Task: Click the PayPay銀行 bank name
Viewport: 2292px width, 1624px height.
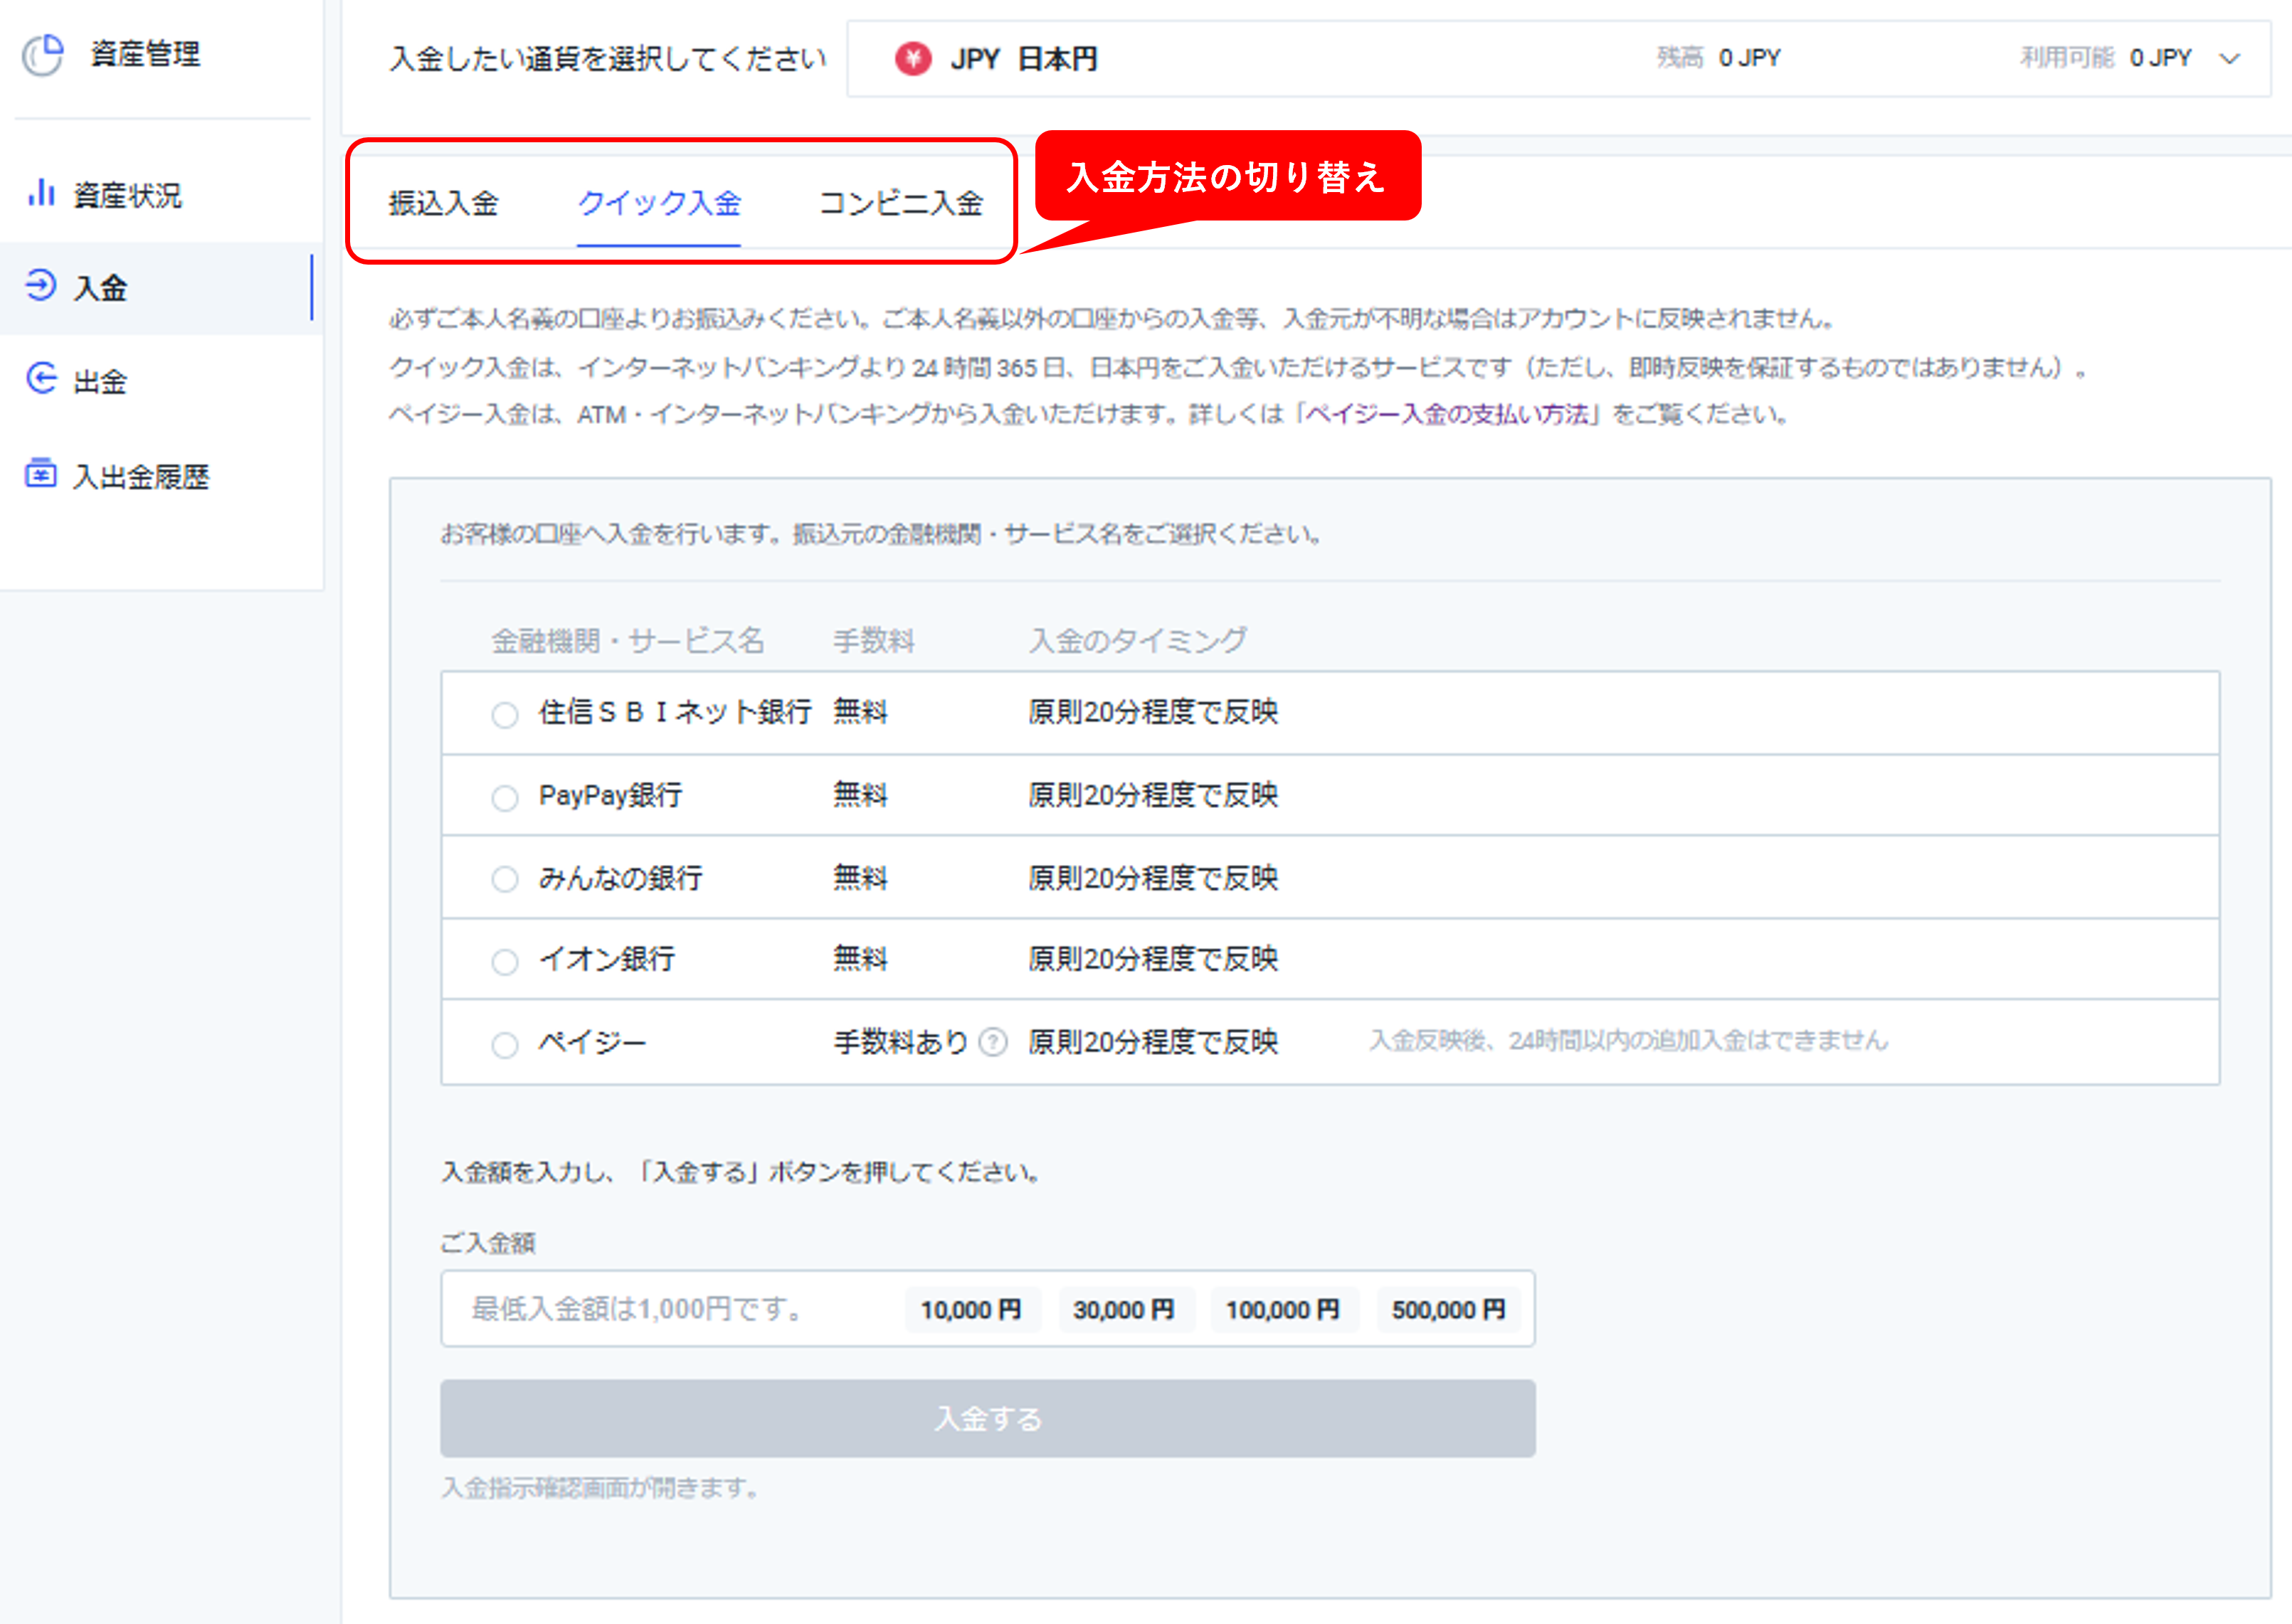Action: pos(611,795)
